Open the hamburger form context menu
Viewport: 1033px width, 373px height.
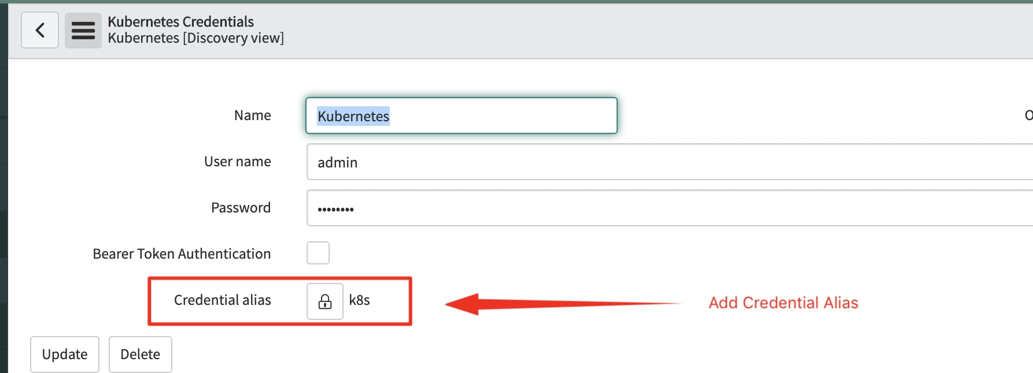click(x=83, y=30)
